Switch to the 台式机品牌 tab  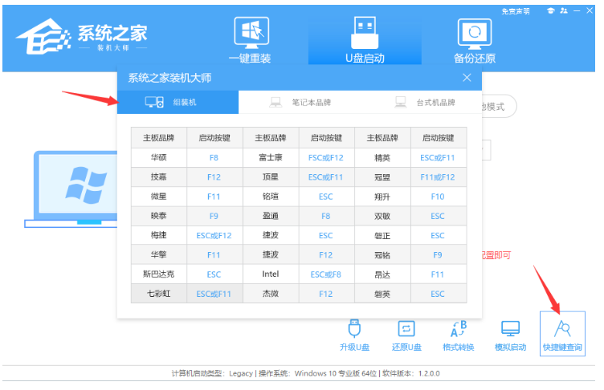coord(425,103)
